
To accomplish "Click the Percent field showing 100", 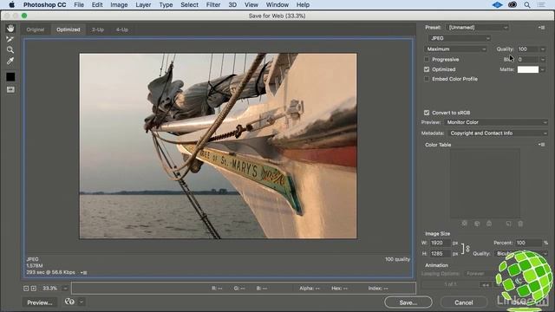I will coord(528,243).
